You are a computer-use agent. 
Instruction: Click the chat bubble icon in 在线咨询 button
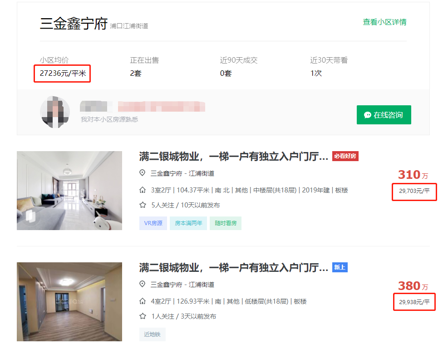367,115
